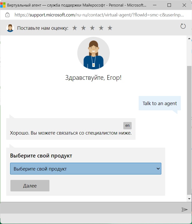Restart the conversation with the refresh icon
The width and height of the screenshot is (192, 224).
[x=183, y=26]
